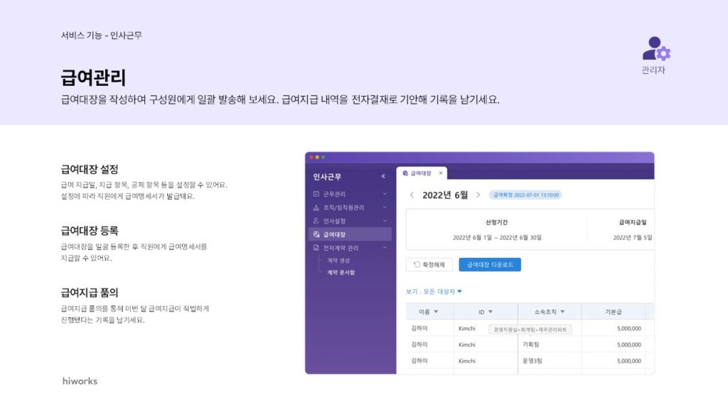Close the 급여대장 tab
This screenshot has height=409, width=728.
click(440, 173)
